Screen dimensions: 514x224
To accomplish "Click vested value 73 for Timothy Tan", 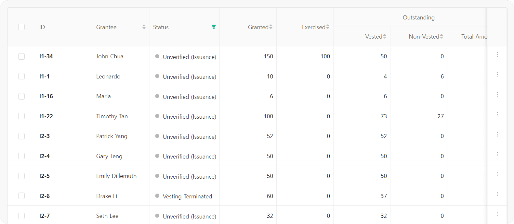I will [x=384, y=116].
